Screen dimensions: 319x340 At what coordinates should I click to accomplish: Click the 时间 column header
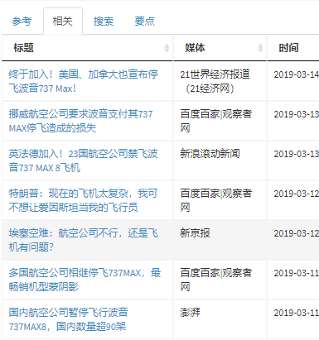(293, 48)
